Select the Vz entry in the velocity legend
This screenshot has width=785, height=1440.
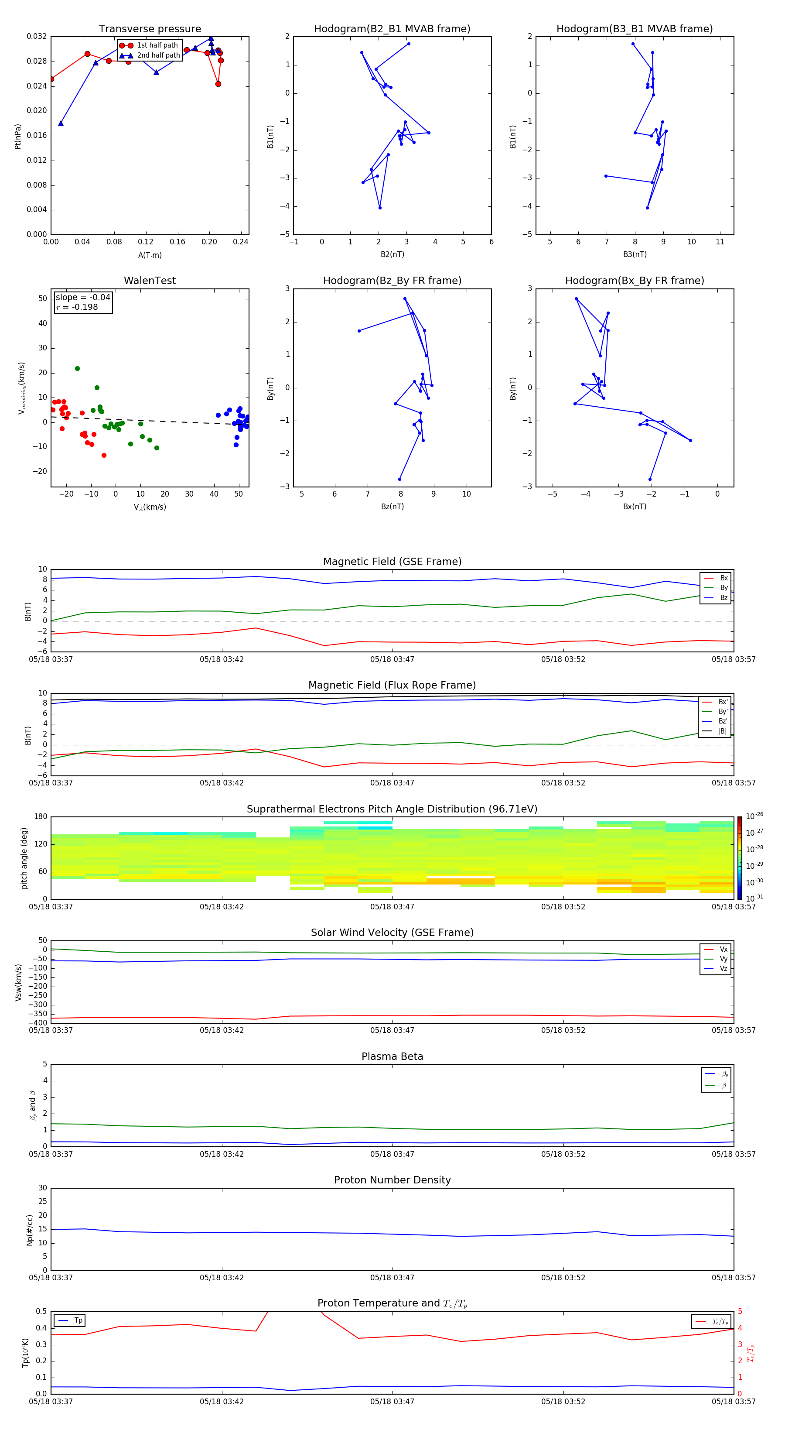[716, 969]
